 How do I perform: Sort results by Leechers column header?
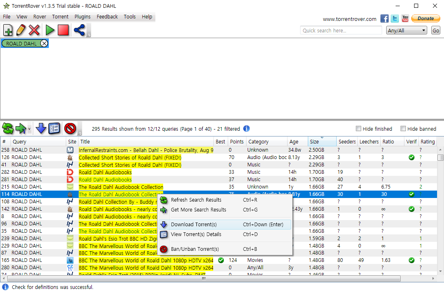(369, 141)
